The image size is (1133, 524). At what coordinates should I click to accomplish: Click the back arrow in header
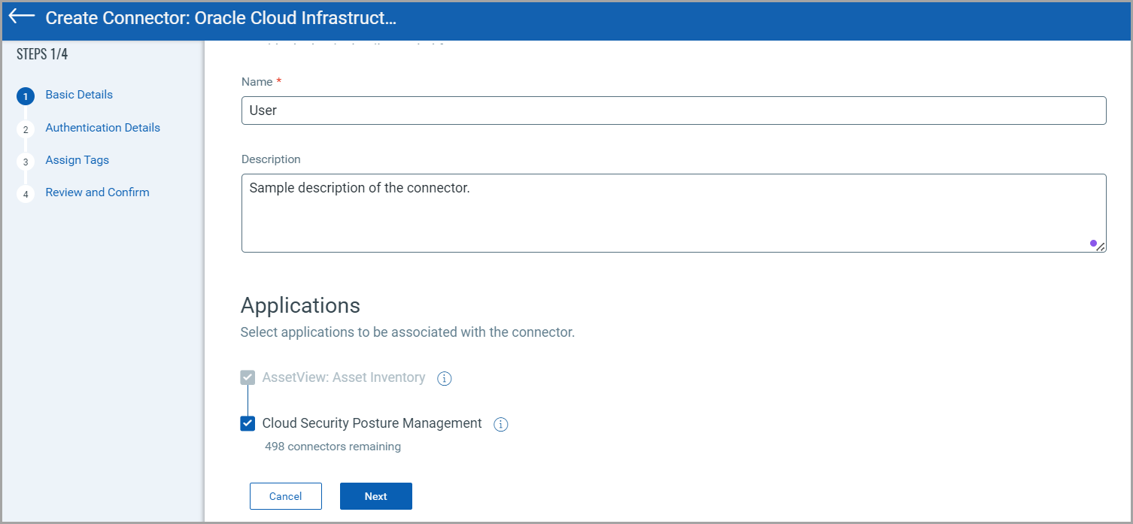point(22,17)
